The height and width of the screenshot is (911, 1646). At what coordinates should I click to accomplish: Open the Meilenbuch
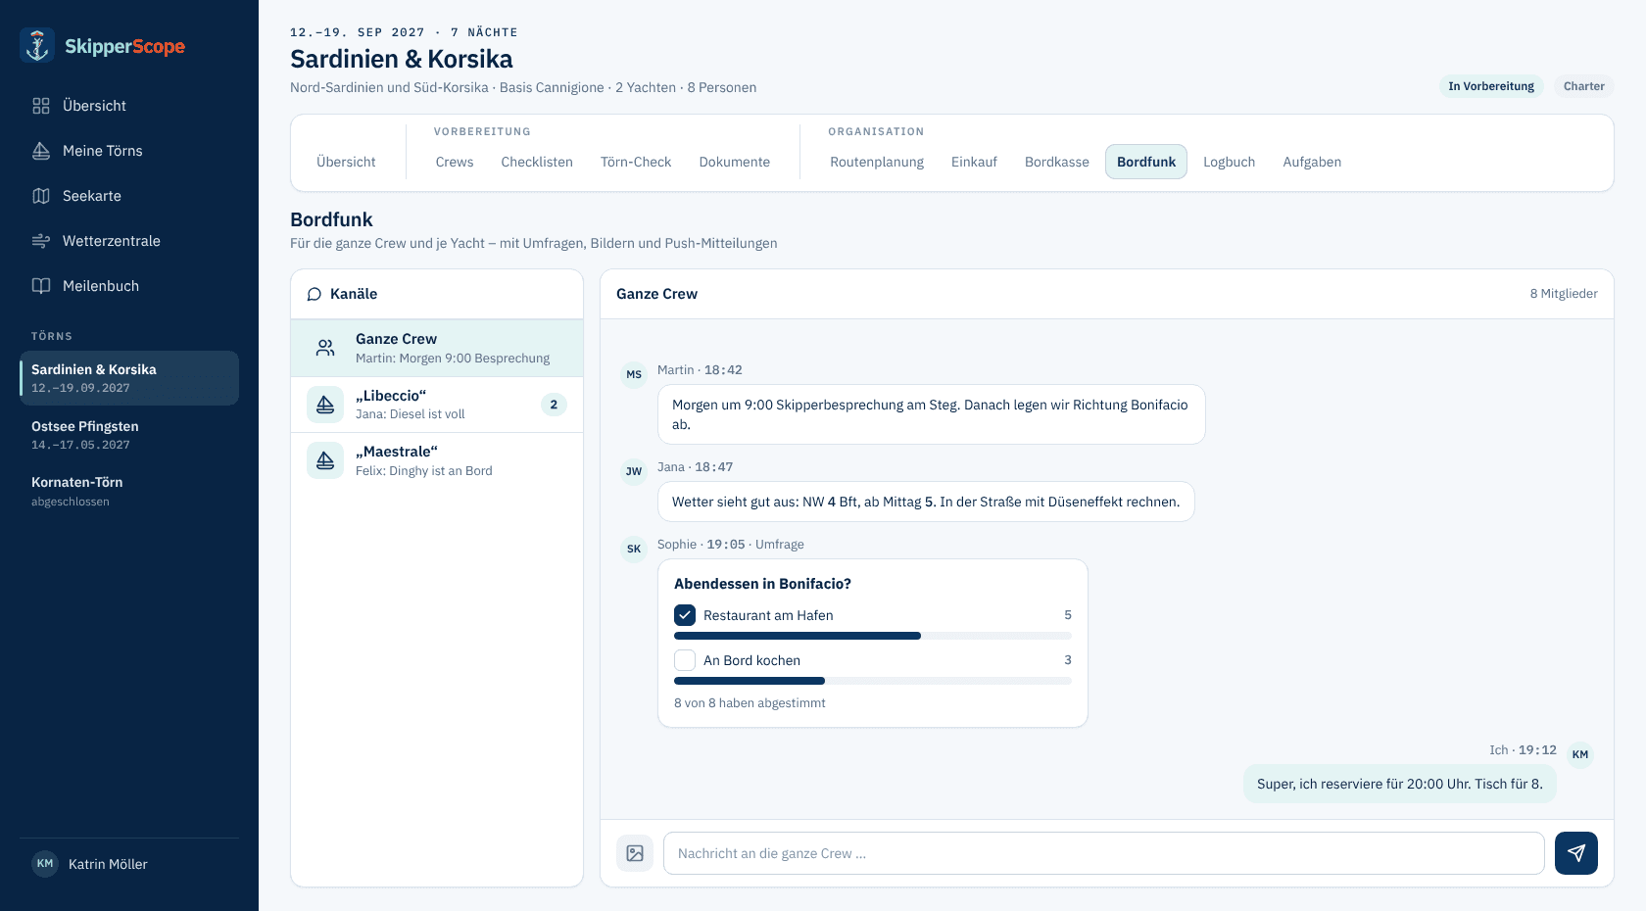tap(129, 286)
